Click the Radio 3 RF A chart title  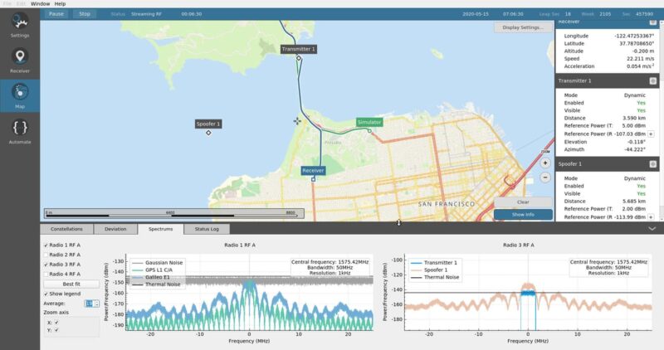518,245
